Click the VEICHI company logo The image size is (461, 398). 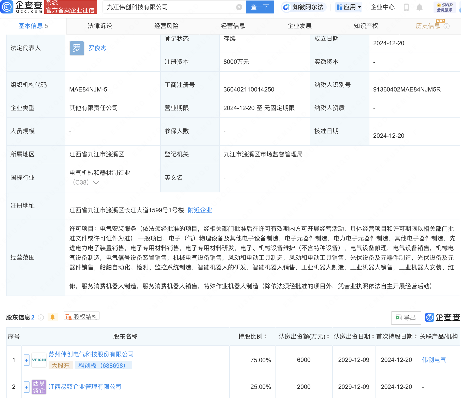coord(39,360)
